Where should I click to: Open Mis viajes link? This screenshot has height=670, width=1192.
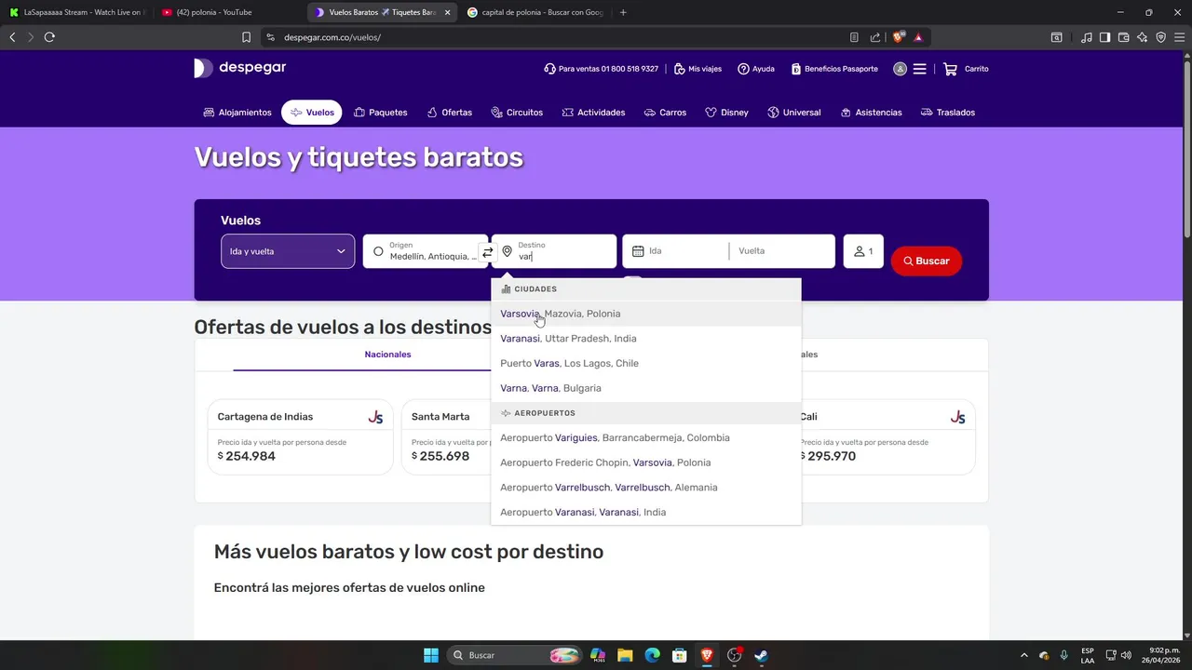pyautogui.click(x=698, y=69)
